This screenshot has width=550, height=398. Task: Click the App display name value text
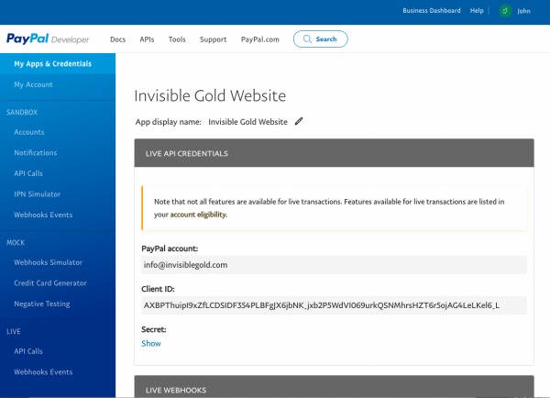point(247,122)
